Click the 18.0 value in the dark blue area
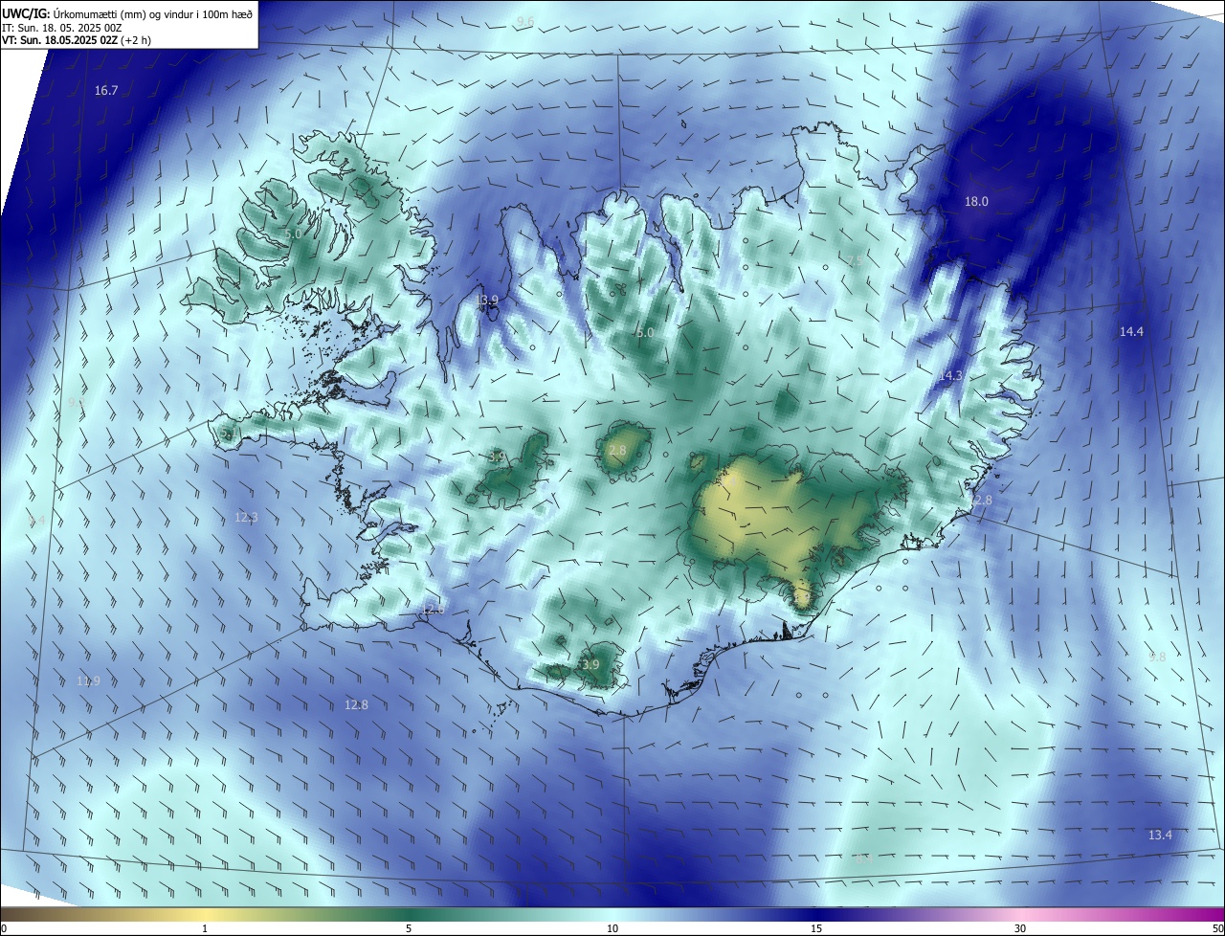The width and height of the screenshot is (1225, 936). 976,202
